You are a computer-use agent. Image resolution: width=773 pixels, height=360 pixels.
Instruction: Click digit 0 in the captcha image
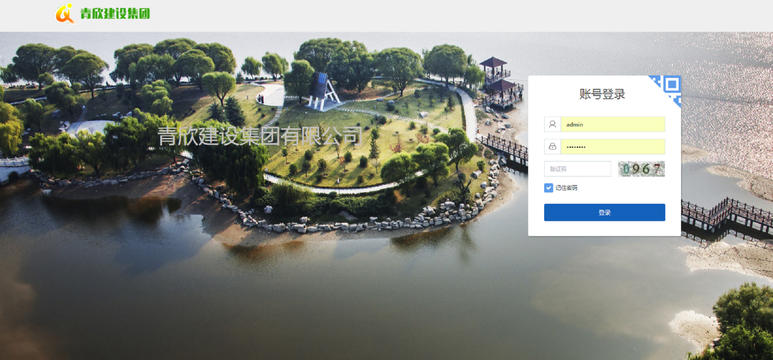pos(626,170)
